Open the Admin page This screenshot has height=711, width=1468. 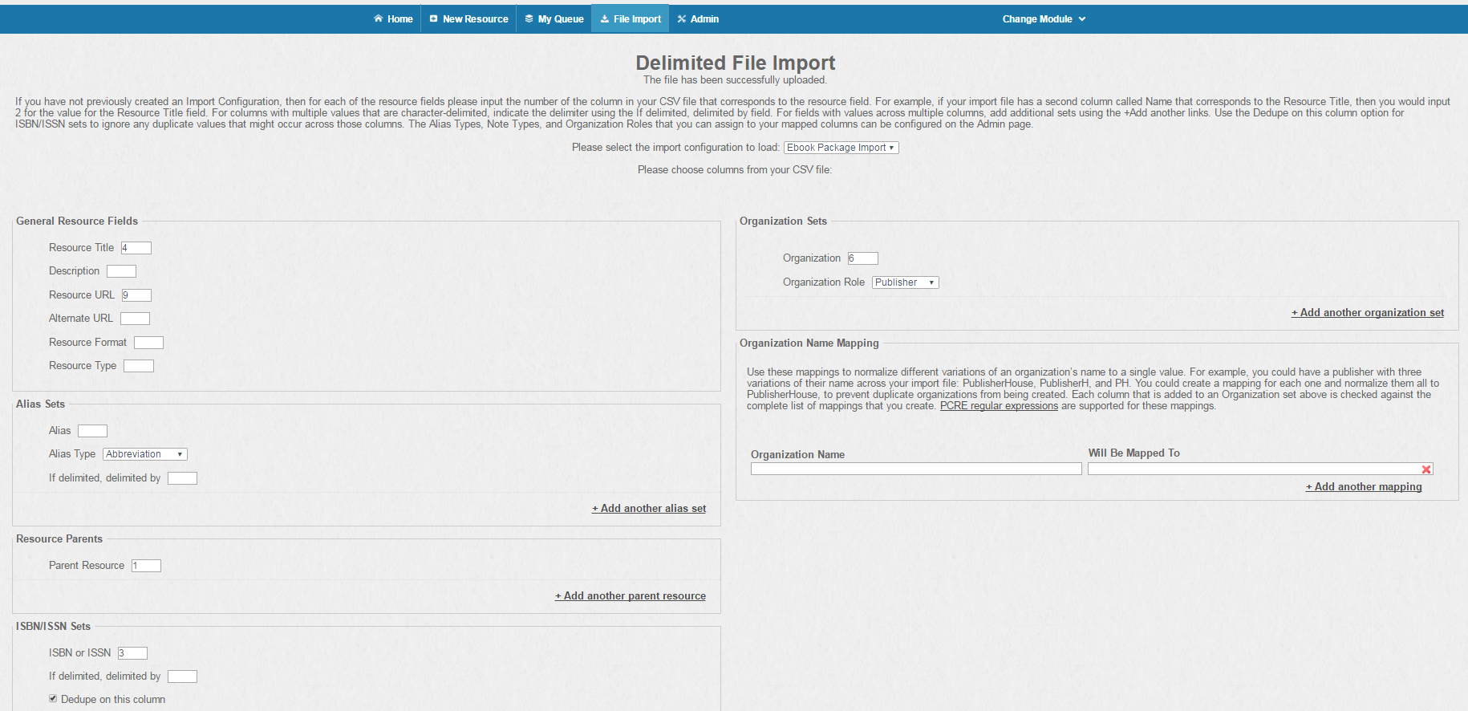698,18
